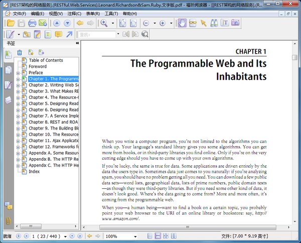
Task: Select the arrow annotation selection tool
Action: (x=204, y=23)
